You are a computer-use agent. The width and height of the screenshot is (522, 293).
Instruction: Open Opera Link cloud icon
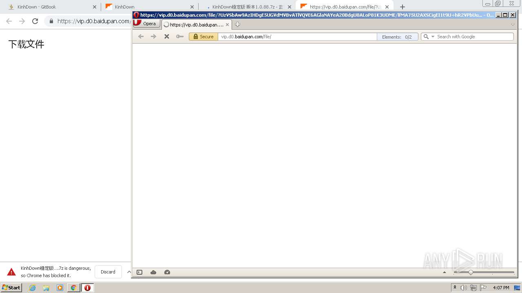point(153,272)
